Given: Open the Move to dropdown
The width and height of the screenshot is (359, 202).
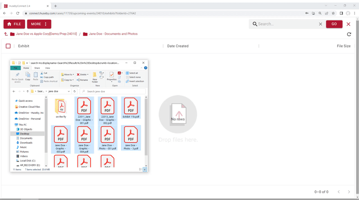Looking at the screenshot, I should tap(67, 74).
